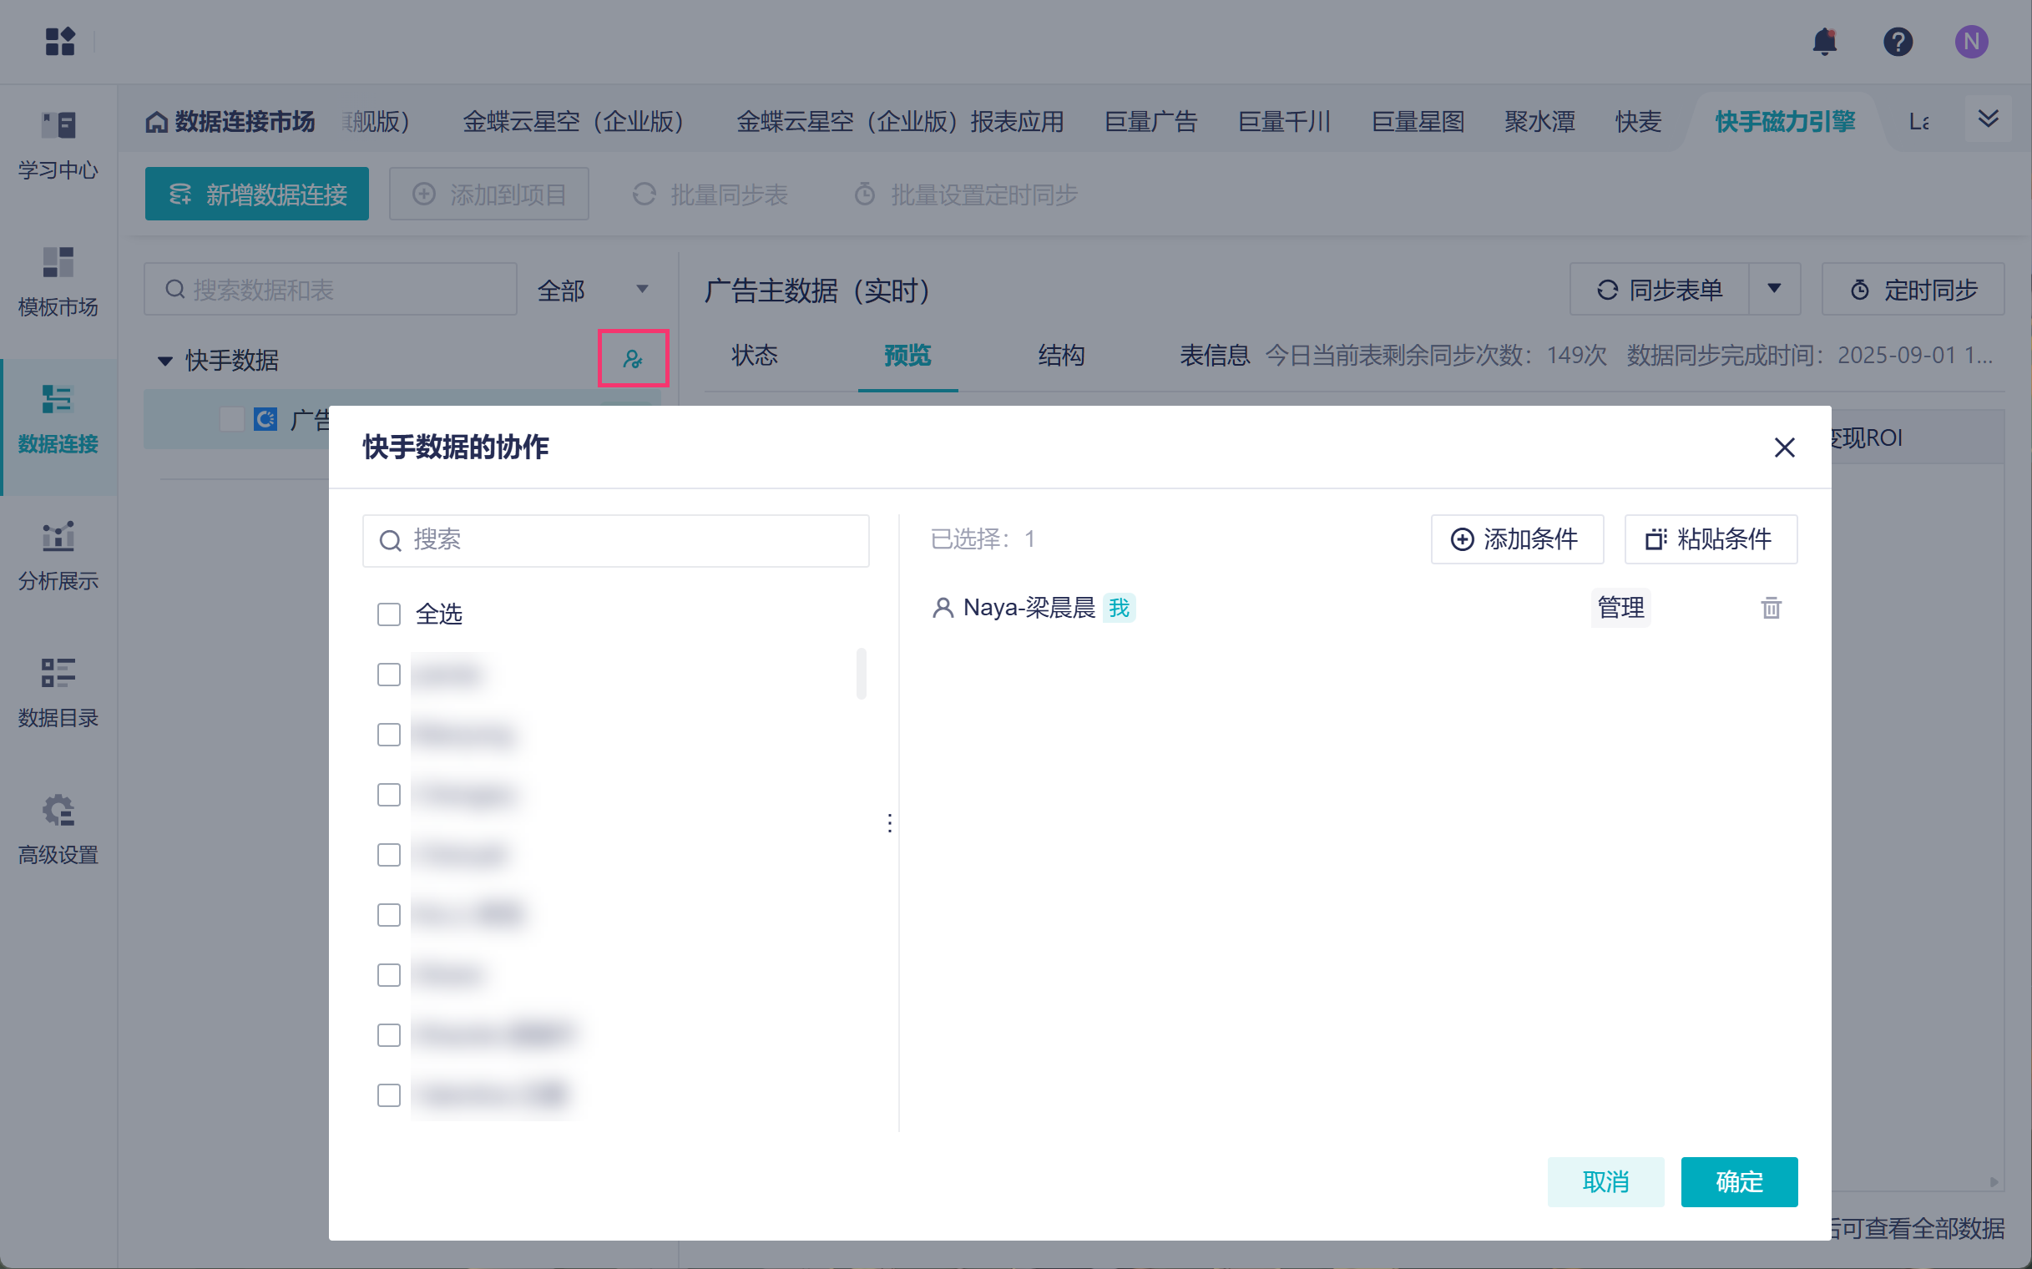Check the 全选 checkbox
The image size is (2032, 1269).
tap(388, 614)
